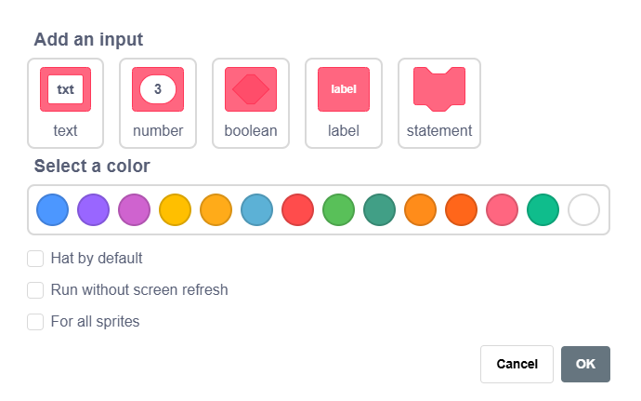Select the magenta-violet color swatch

tap(135, 209)
